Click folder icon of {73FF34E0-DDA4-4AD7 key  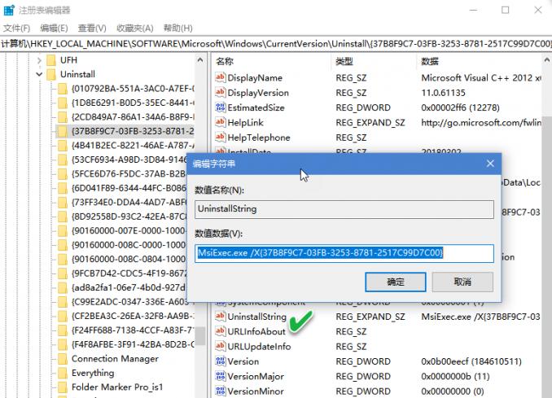(x=63, y=203)
